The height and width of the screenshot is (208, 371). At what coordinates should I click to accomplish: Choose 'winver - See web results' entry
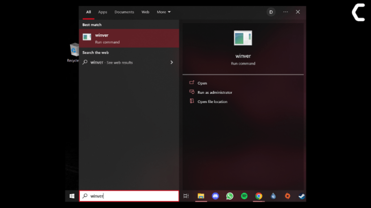pos(129,62)
